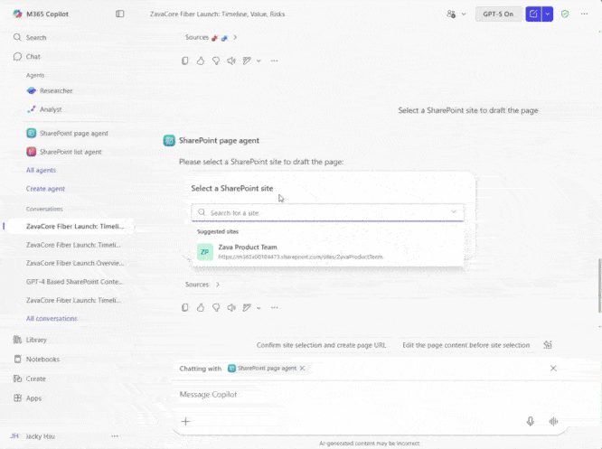The image size is (602, 449).
Task: Open the header more options ellipsis
Action: 584,14
